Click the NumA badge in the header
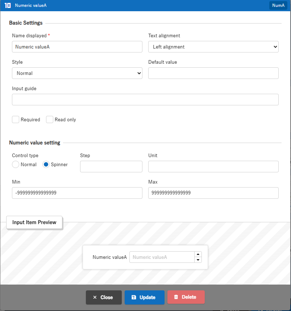 278,5
